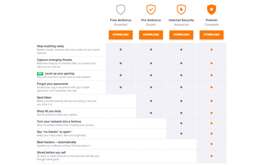
Task: Click the Premier star shield icon
Action: point(212,9)
